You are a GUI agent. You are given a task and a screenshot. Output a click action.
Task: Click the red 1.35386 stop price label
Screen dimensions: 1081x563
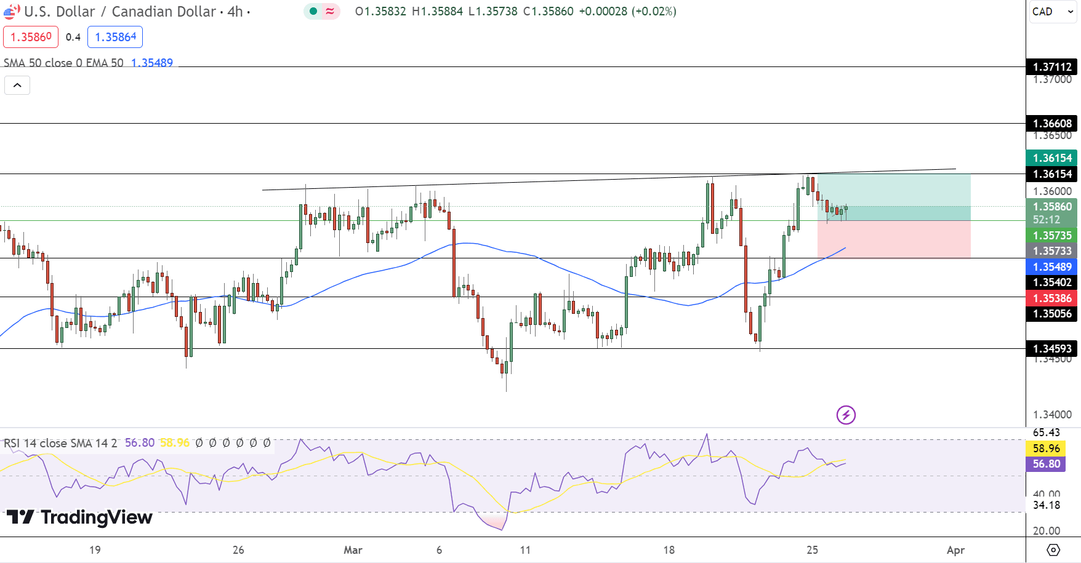[x=1051, y=298]
